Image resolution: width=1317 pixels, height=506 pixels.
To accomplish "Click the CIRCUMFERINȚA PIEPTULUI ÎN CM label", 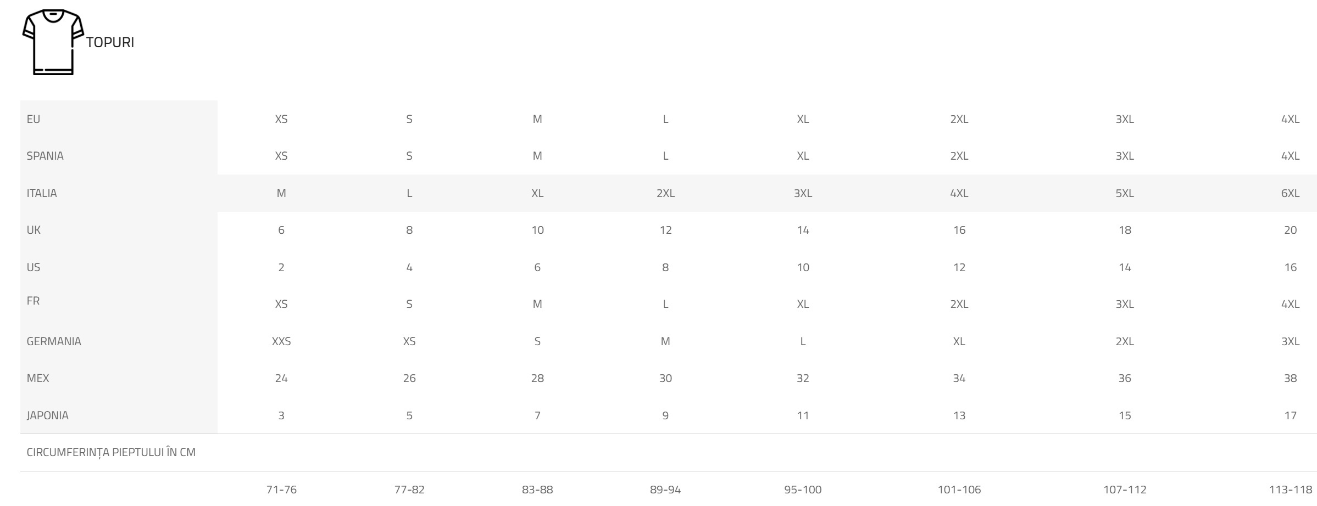I will 111,453.
